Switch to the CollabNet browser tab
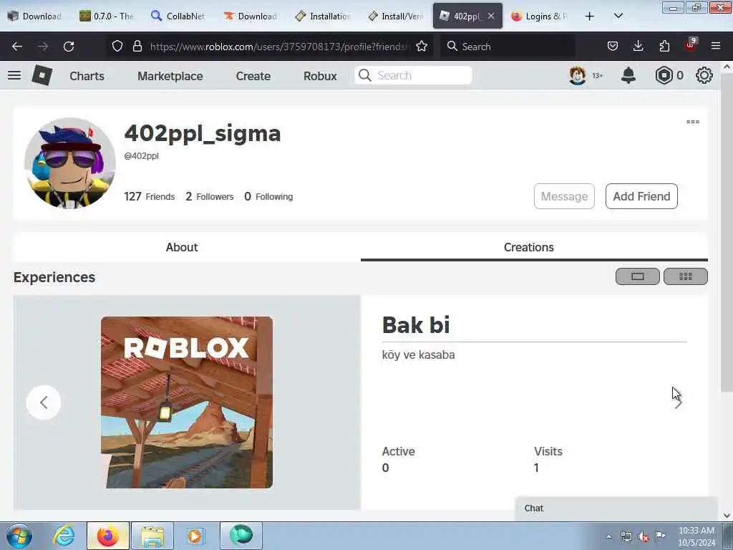The image size is (733, 550). (178, 16)
